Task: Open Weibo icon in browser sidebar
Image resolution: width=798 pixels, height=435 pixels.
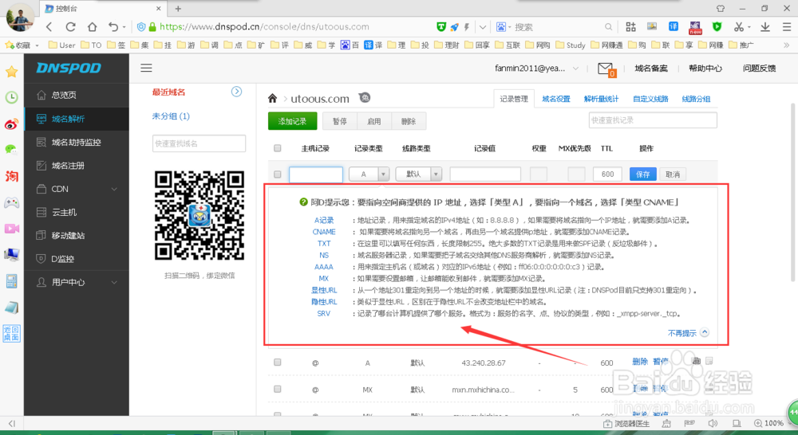Action: point(12,123)
